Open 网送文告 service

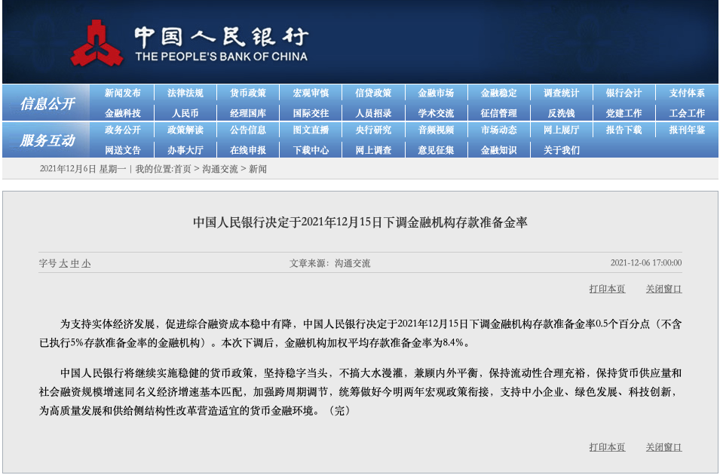(x=123, y=150)
